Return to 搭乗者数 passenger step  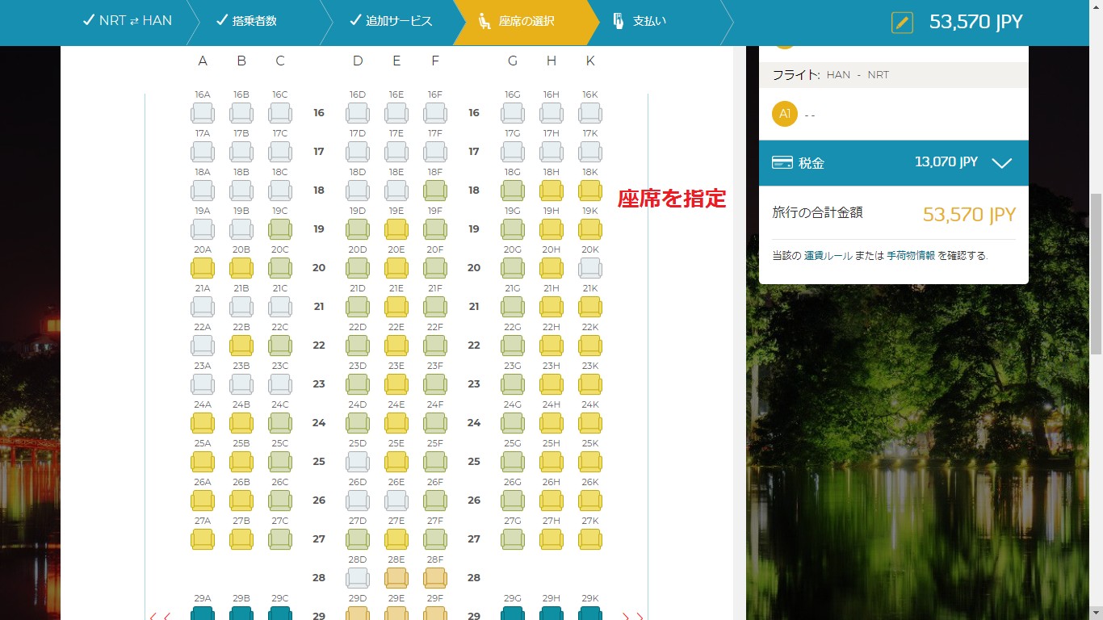(246, 21)
